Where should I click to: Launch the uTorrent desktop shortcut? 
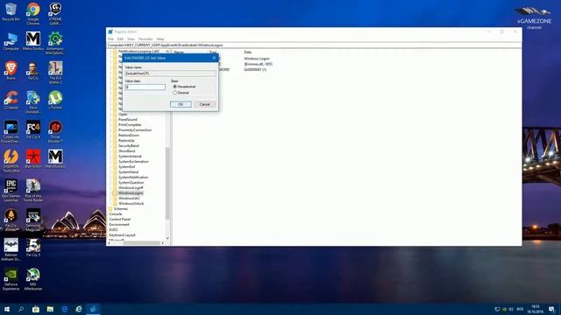tap(55, 100)
